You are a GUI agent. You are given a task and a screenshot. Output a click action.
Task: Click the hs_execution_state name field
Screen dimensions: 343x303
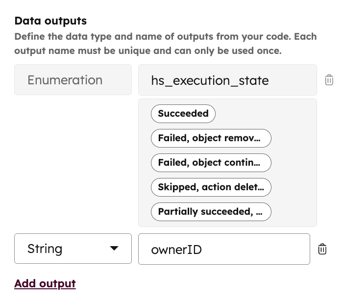[227, 80]
